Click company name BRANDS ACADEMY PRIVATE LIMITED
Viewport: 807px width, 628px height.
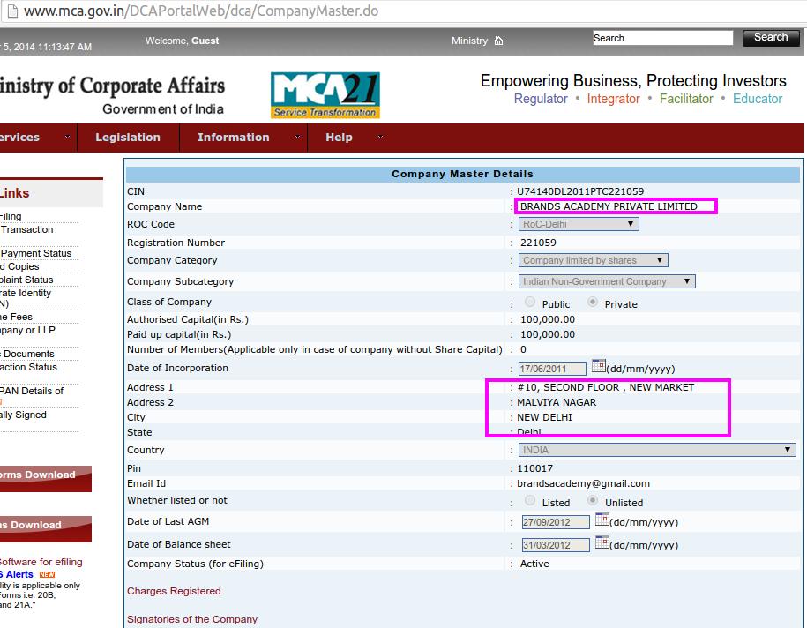pos(609,206)
